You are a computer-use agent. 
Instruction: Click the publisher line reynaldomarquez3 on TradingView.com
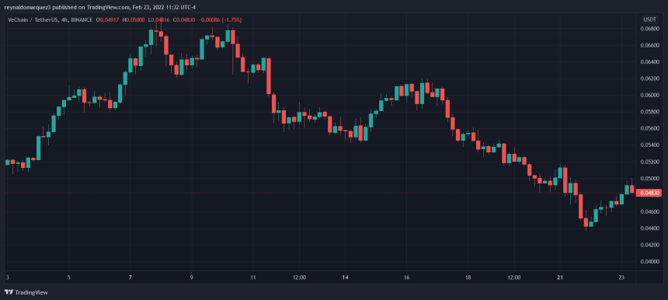click(99, 7)
